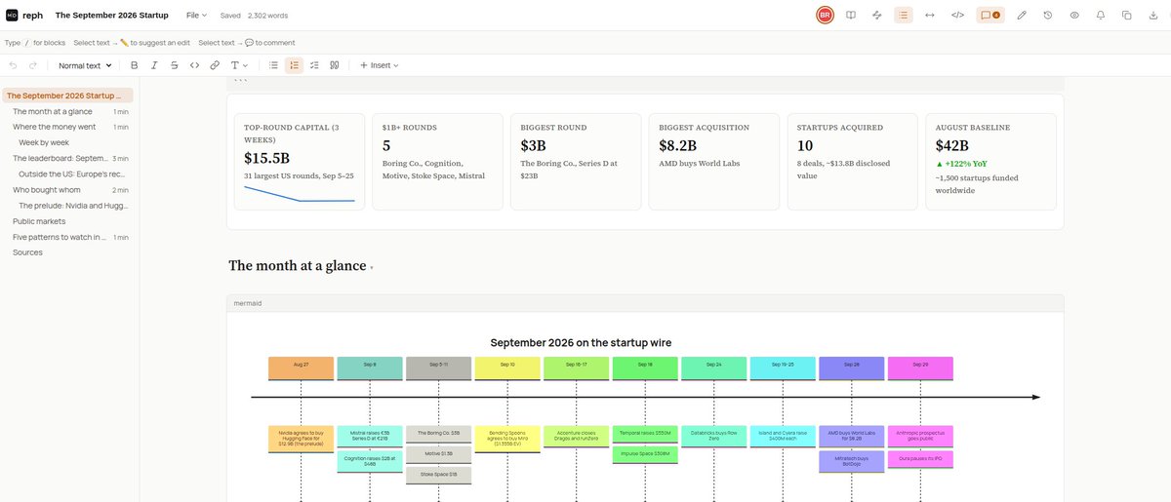The height and width of the screenshot is (502, 1171).
Task: Click the Biggest Round $3B card
Action: [x=576, y=161]
